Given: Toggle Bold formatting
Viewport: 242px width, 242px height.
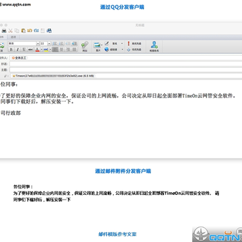Looking at the screenshot, I should click(11, 50).
